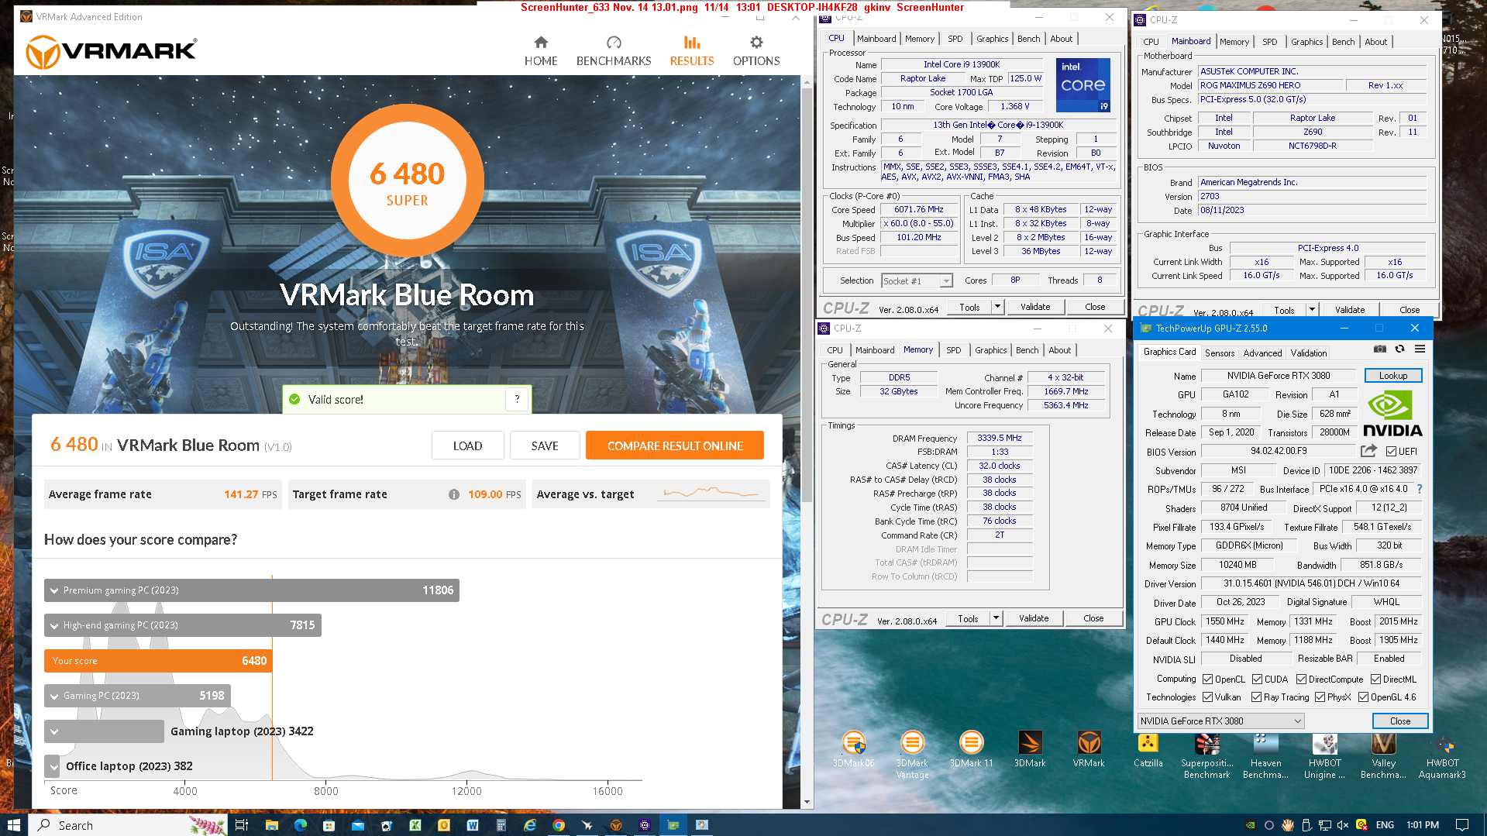Open the 3DMark desktop shortcut
The height and width of the screenshot is (836, 1487).
tap(1030, 749)
